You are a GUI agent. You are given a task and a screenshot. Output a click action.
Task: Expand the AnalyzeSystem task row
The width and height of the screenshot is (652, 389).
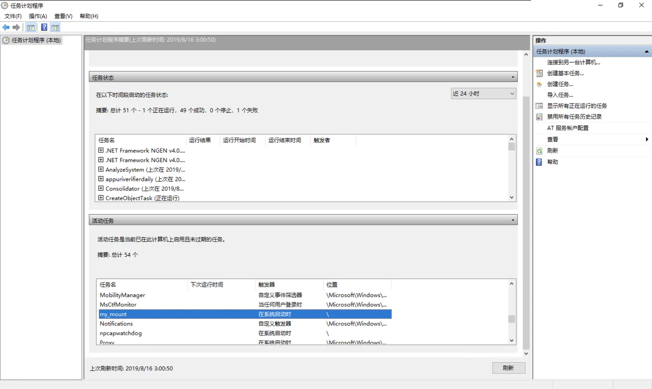tap(101, 169)
